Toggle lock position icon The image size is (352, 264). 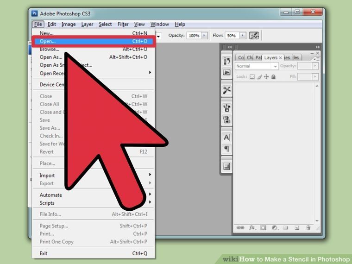[266, 77]
